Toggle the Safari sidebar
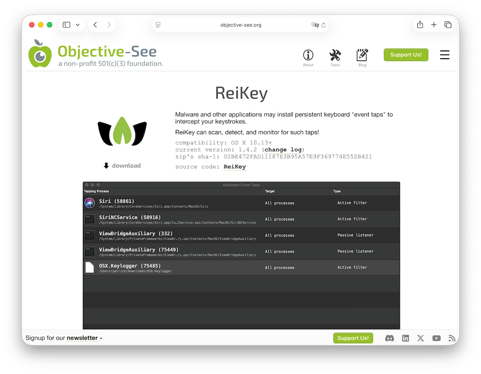 (66, 24)
